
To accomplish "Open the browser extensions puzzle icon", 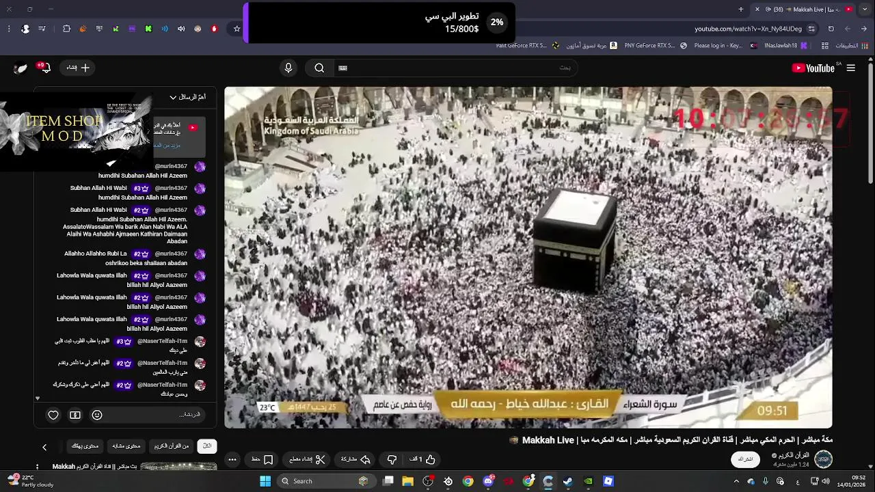I will [66, 29].
